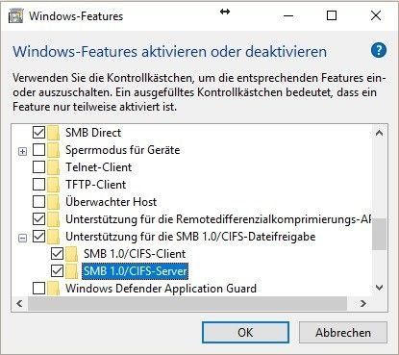The height and width of the screenshot is (355, 399).
Task: Collapse the SMB 1.0/CIFS-Dateifreigabe tree node
Action: click(22, 238)
